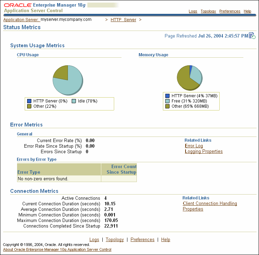Click Current Connection Duration value 10.15

[x=110, y=204]
